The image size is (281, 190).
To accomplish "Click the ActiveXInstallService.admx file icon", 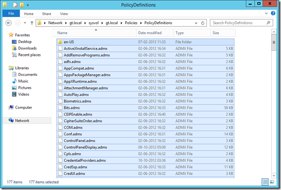I will point(60,48).
